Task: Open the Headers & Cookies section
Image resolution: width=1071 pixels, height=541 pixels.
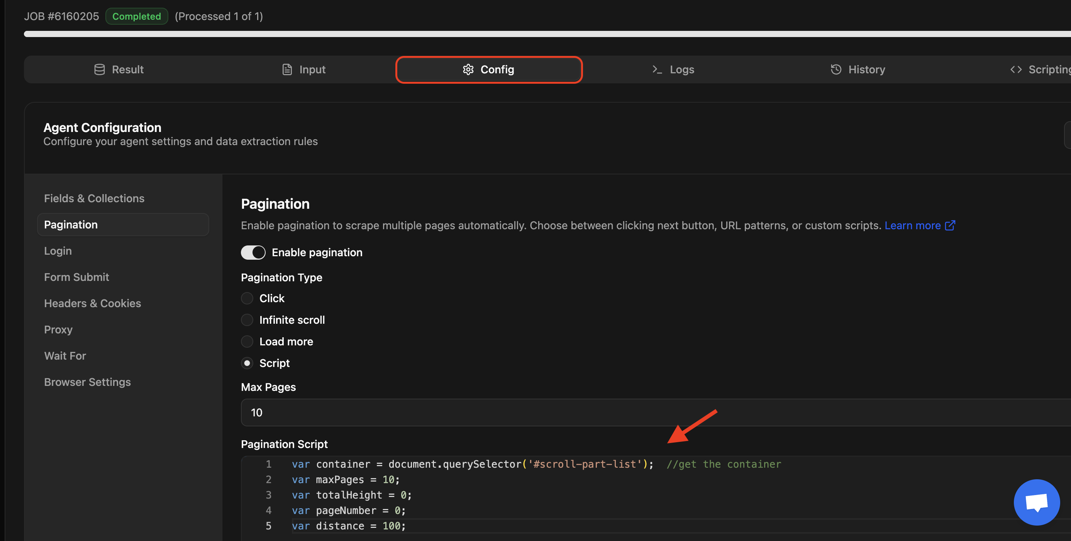Action: pos(93,303)
